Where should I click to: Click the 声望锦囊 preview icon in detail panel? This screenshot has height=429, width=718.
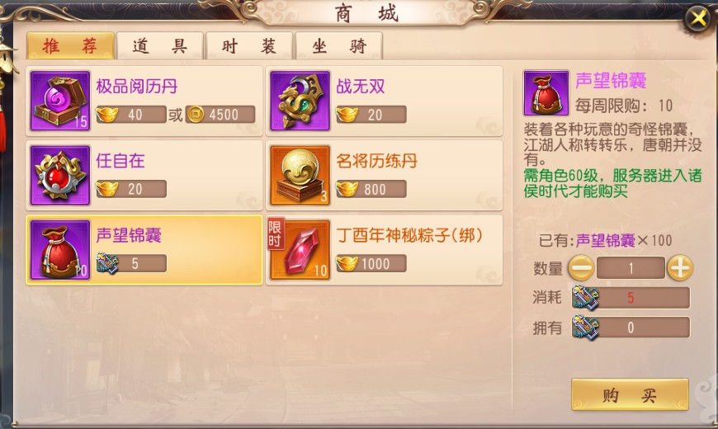pyautogui.click(x=546, y=93)
